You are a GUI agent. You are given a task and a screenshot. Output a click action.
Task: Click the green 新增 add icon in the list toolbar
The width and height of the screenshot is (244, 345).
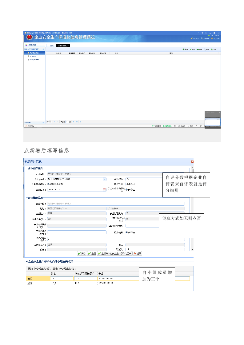[x=183, y=50]
